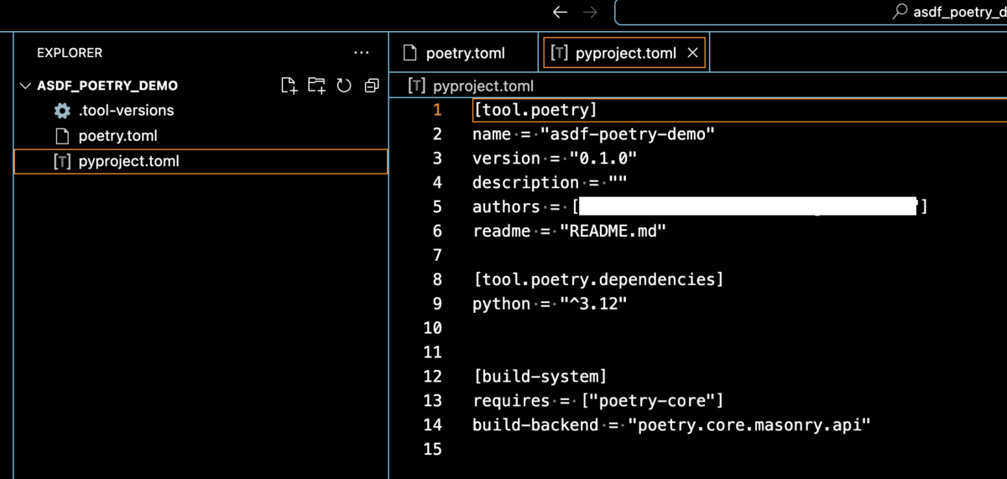This screenshot has height=479, width=1007.
Task: Close the pyproject.toml tab
Action: point(692,53)
